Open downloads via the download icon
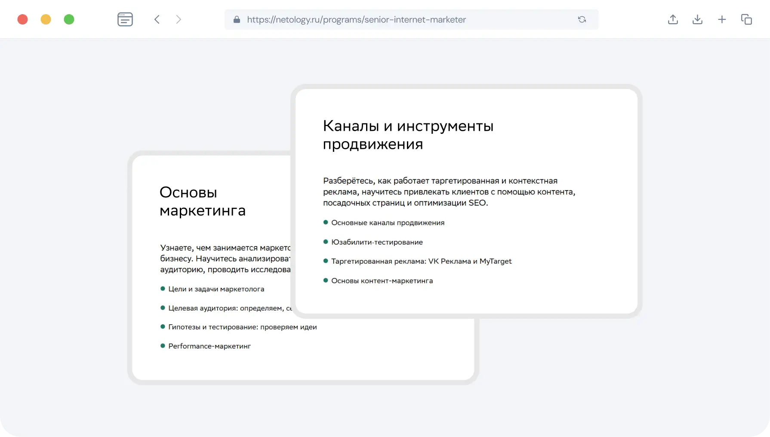Viewport: 770px width, 437px height. pos(697,19)
